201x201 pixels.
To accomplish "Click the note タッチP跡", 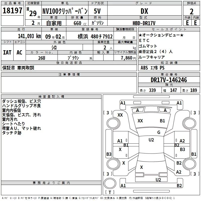I will (x=12, y=133).
